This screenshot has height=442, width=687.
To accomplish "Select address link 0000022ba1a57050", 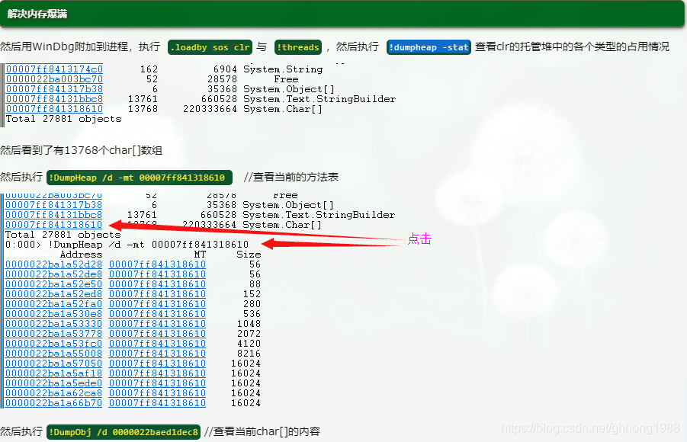I will (x=53, y=364).
